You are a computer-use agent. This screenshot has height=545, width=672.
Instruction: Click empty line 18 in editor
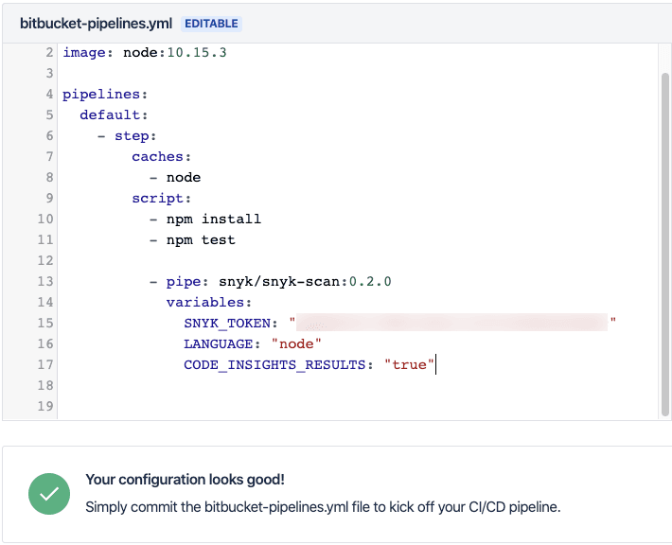pos(358,386)
